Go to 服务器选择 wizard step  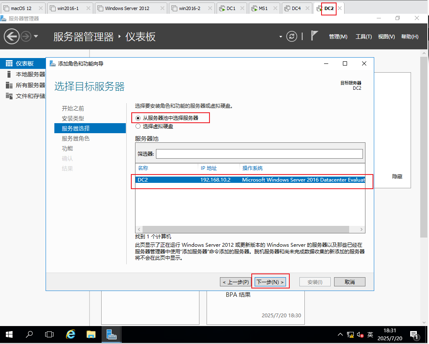tap(90, 129)
